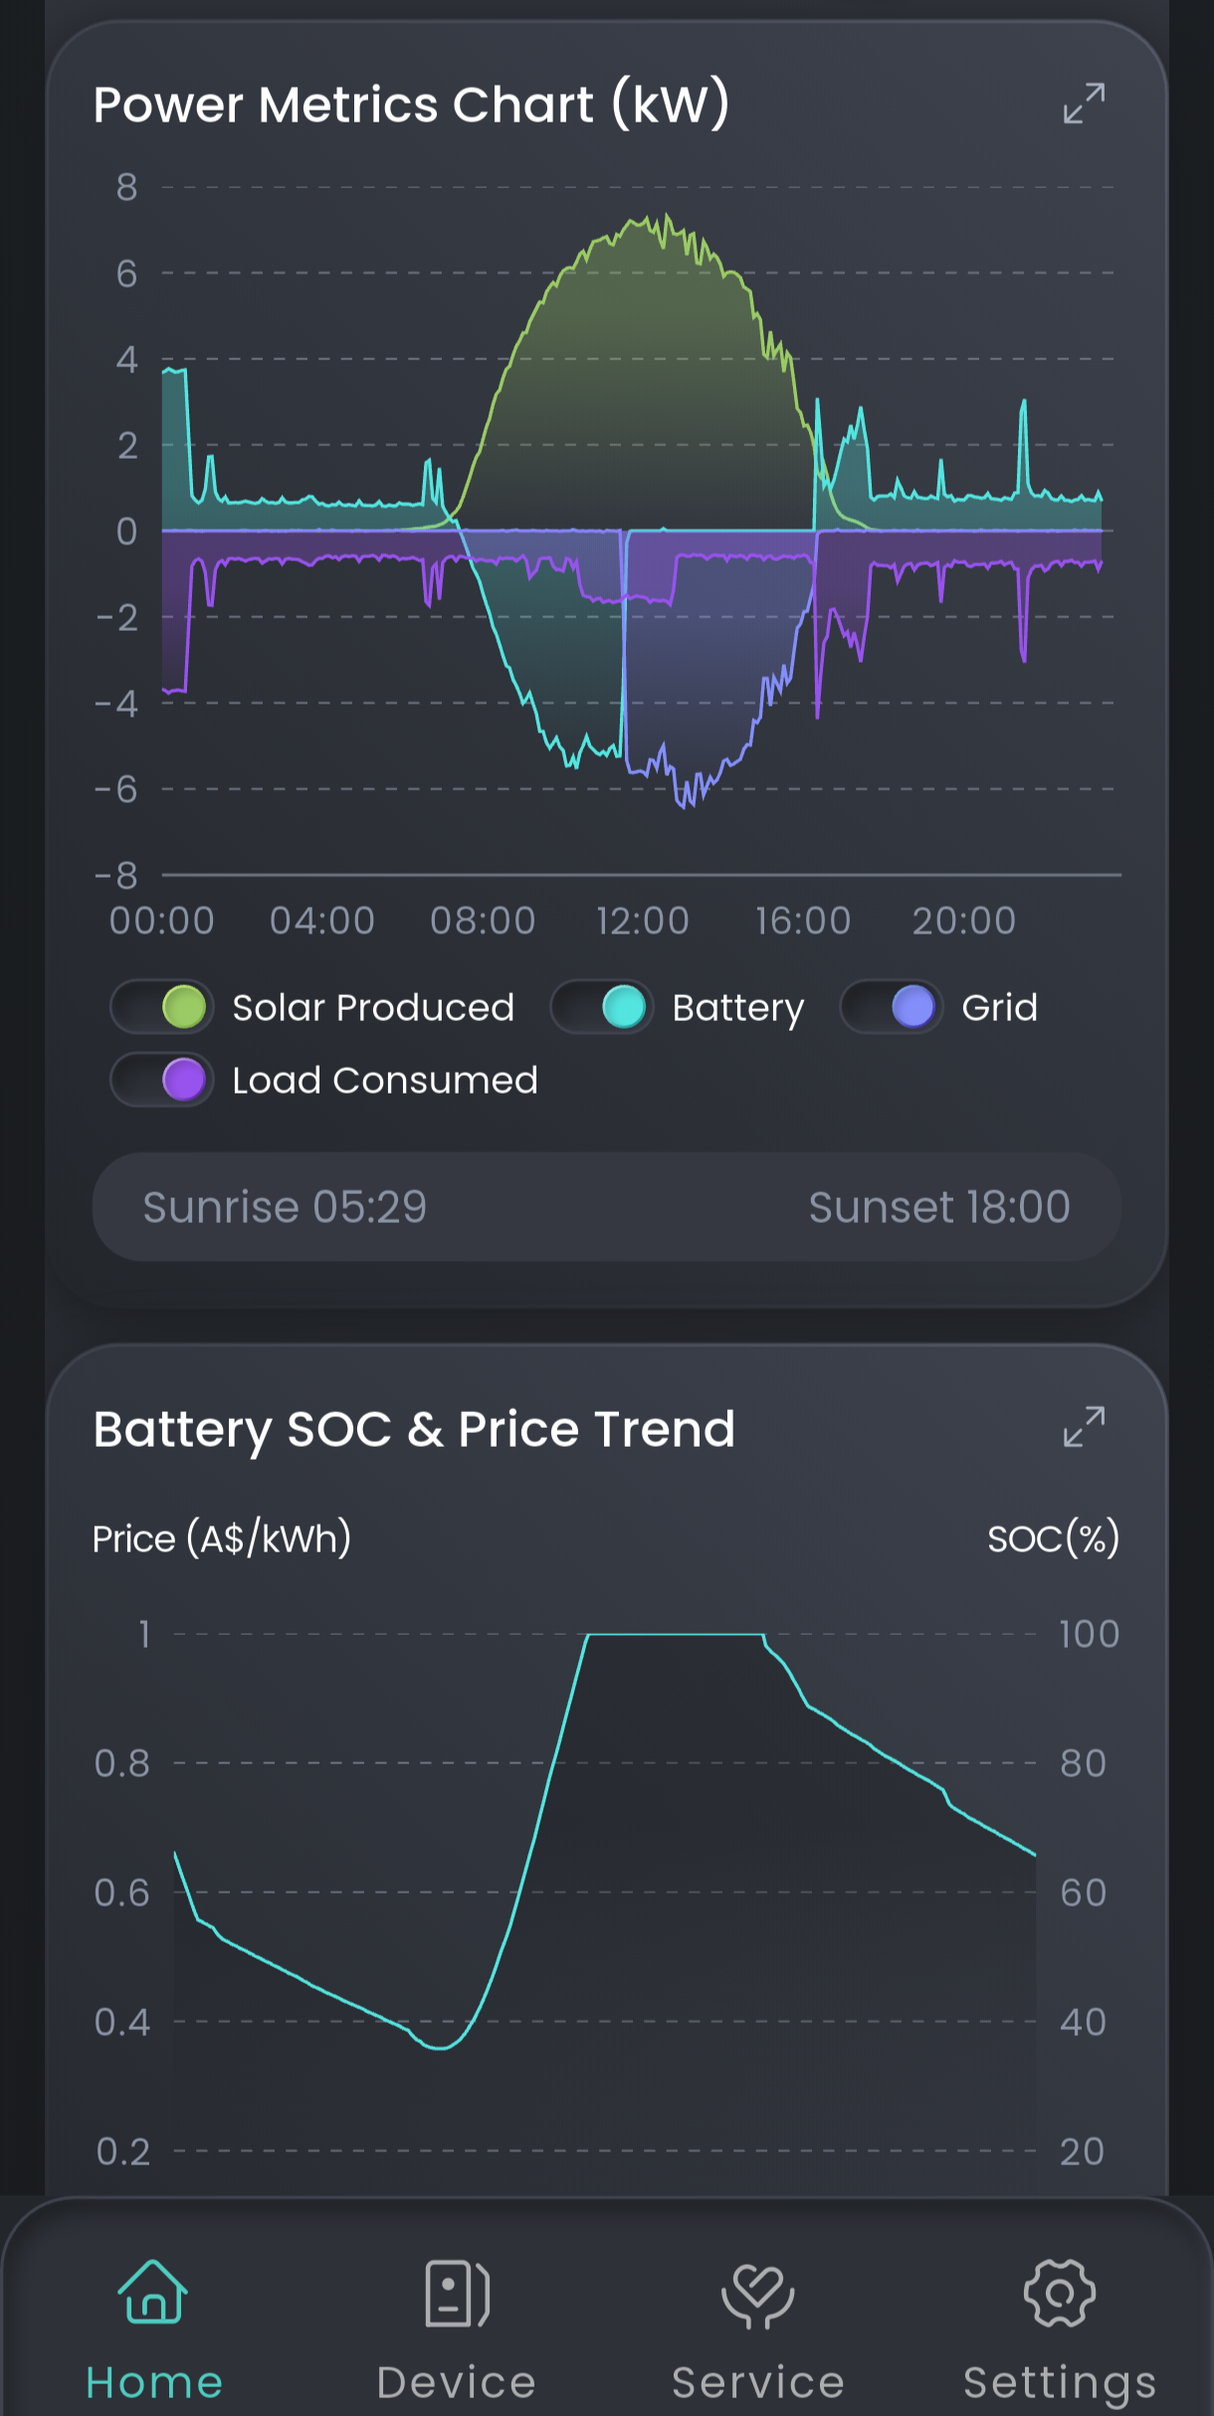Expand the Power Metrics Chart fullscreen

1084,103
